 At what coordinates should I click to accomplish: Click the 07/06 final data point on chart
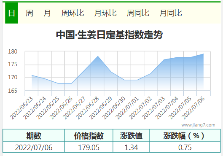coord(203,54)
